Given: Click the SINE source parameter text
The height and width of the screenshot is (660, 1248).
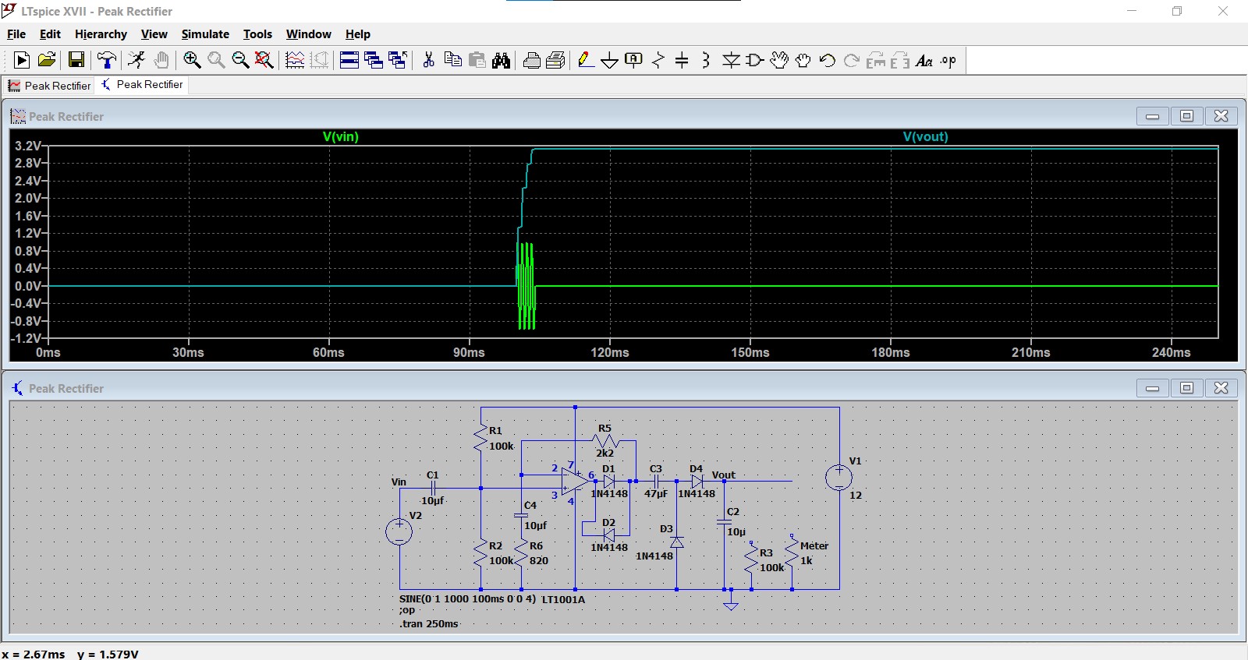Looking at the screenshot, I should click(x=467, y=598).
